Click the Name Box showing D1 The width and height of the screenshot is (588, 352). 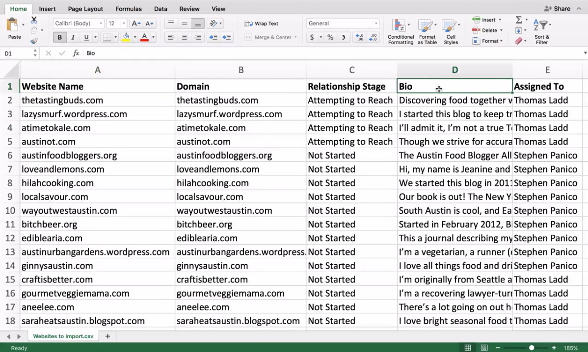coord(17,53)
